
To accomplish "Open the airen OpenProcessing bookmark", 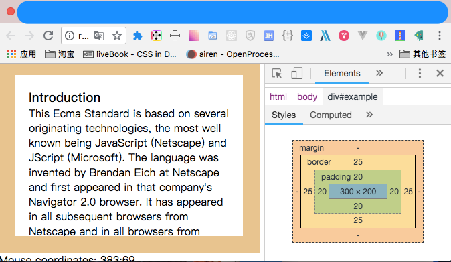I will tap(232, 54).
